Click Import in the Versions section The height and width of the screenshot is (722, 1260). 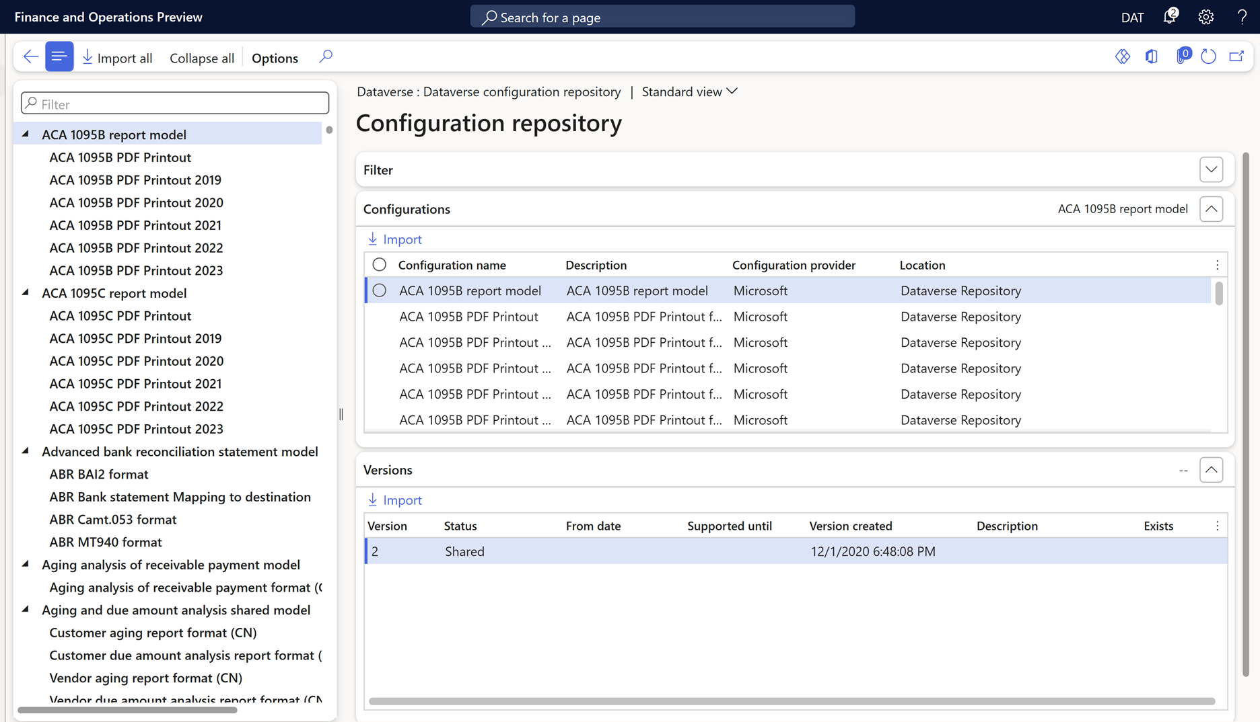point(395,500)
